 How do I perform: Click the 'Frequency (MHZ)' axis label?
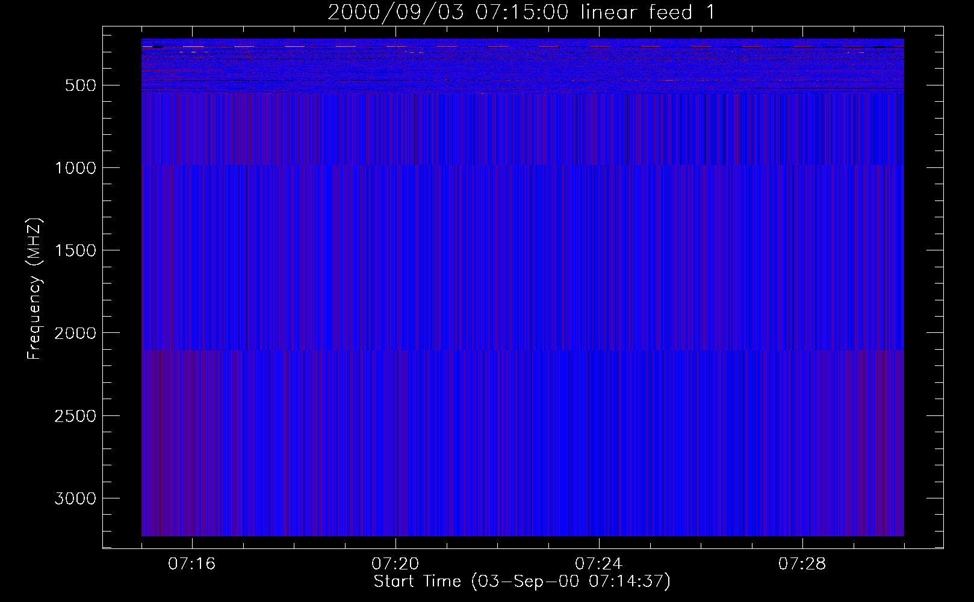[35, 288]
